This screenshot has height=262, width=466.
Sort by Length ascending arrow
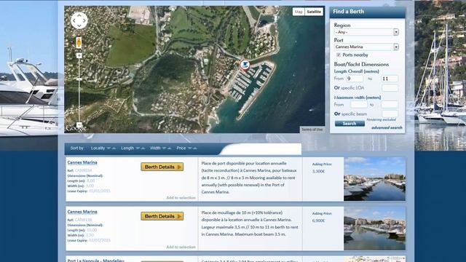point(143,148)
